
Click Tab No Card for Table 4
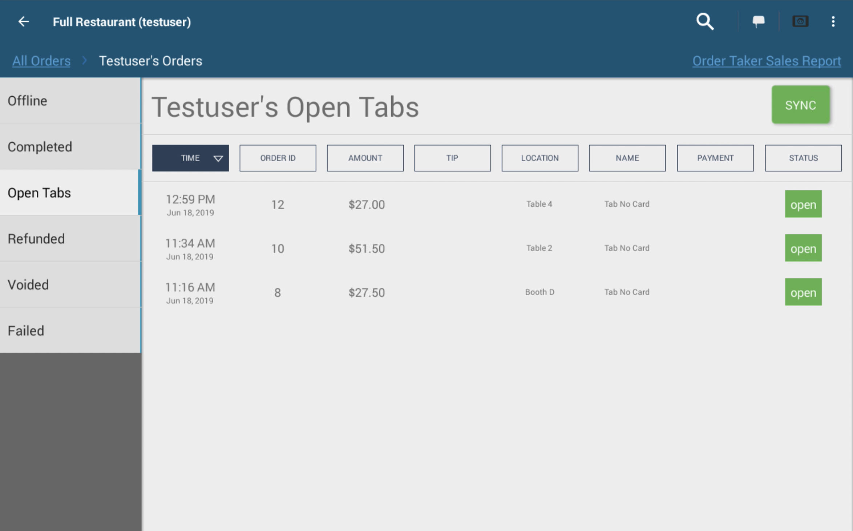[627, 204]
